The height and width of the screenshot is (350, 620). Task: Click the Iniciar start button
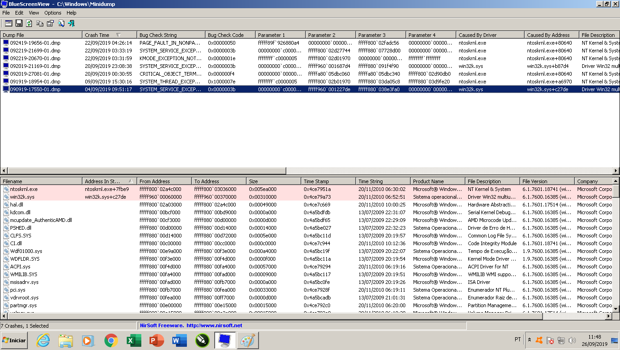tap(14, 340)
